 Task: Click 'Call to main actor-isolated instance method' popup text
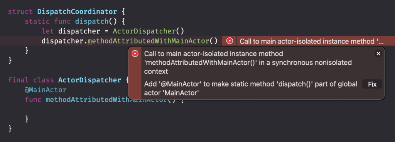(x=248, y=62)
